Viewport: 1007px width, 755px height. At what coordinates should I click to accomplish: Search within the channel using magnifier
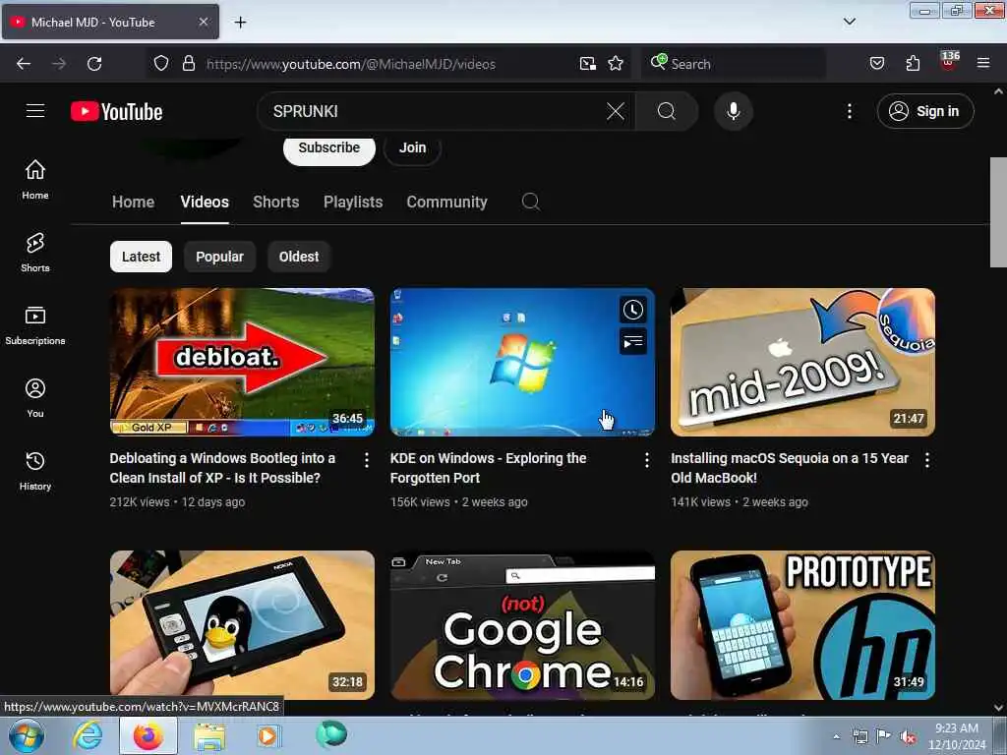tap(530, 202)
